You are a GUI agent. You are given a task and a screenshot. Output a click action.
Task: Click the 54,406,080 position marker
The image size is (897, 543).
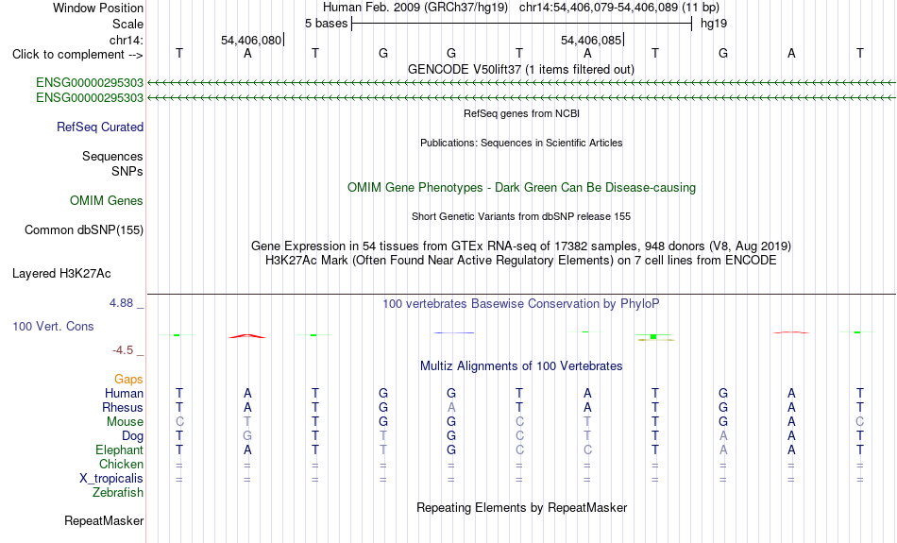(252, 40)
